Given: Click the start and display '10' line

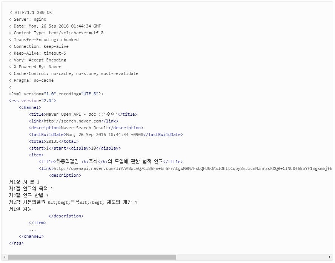Looking at the screenshot, I should 75,148.
